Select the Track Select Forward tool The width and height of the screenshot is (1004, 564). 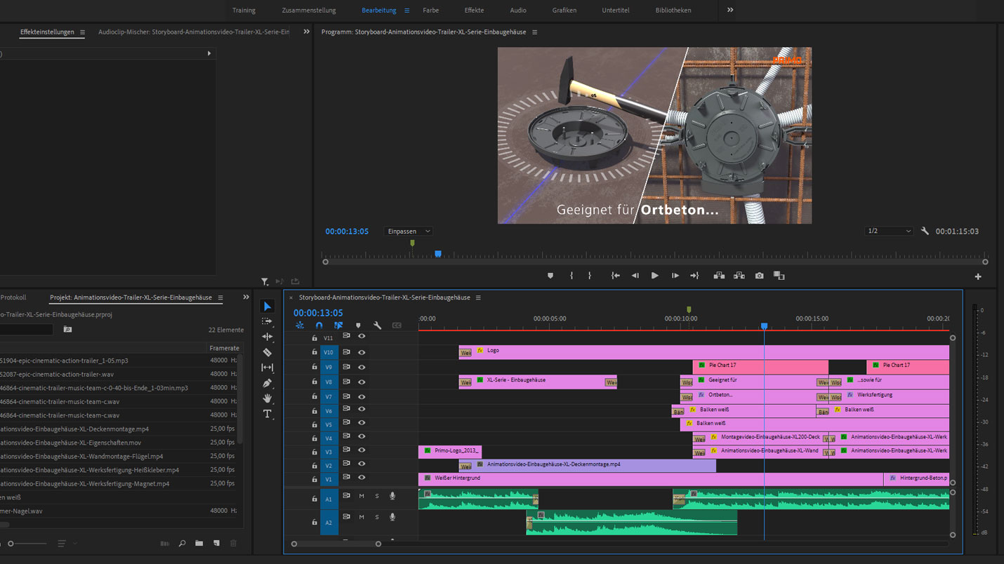click(267, 321)
